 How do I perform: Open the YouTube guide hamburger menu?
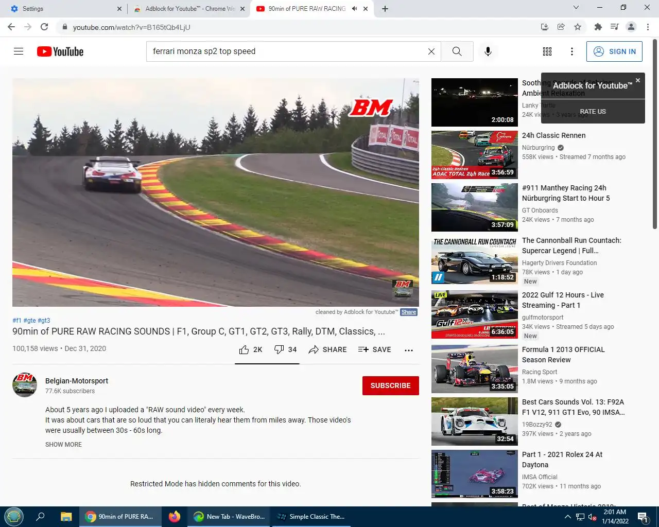[x=19, y=51]
